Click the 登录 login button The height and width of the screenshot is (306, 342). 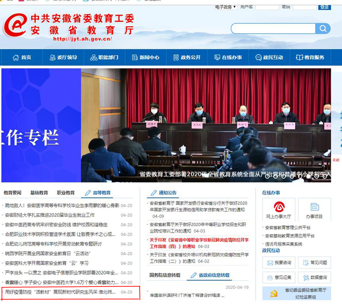coord(324,7)
